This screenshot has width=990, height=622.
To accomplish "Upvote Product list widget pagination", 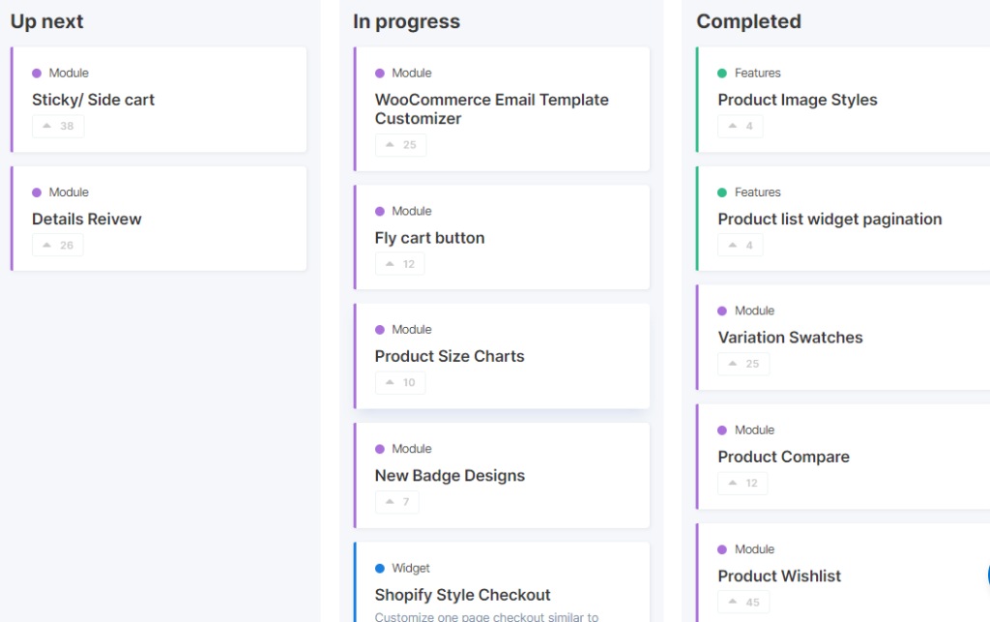I will (x=740, y=246).
